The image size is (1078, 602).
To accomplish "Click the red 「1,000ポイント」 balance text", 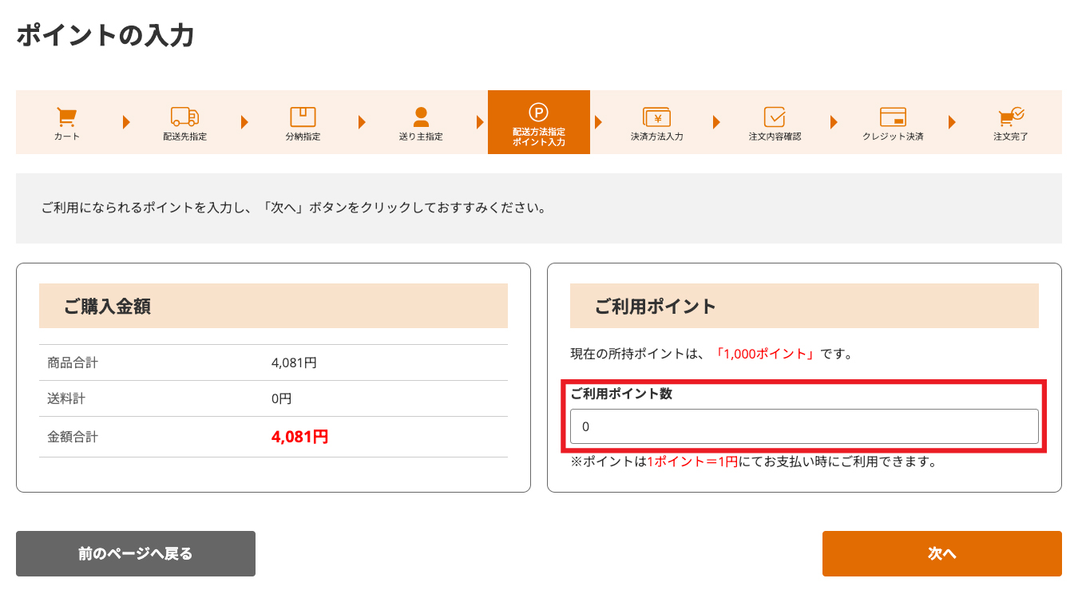I will click(766, 354).
